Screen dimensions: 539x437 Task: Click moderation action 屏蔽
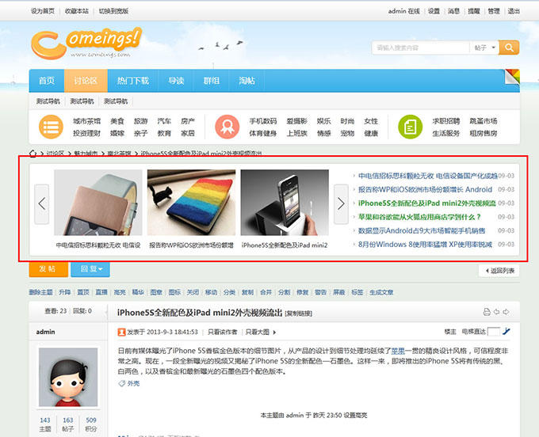pos(339,292)
